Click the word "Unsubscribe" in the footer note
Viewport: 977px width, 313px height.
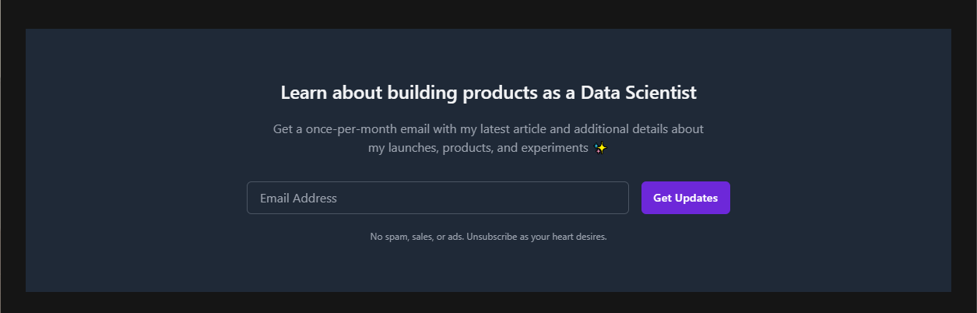click(491, 237)
